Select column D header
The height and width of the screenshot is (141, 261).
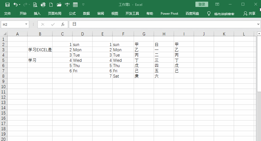[x=82, y=34]
